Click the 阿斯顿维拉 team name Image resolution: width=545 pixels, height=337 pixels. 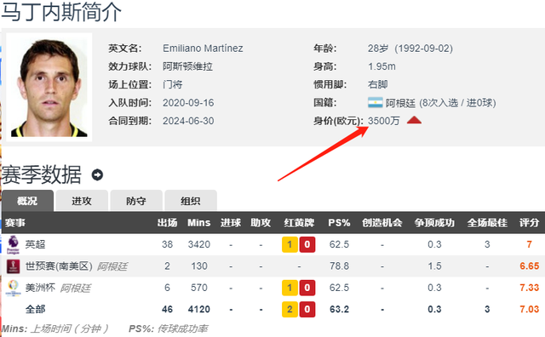tap(187, 66)
